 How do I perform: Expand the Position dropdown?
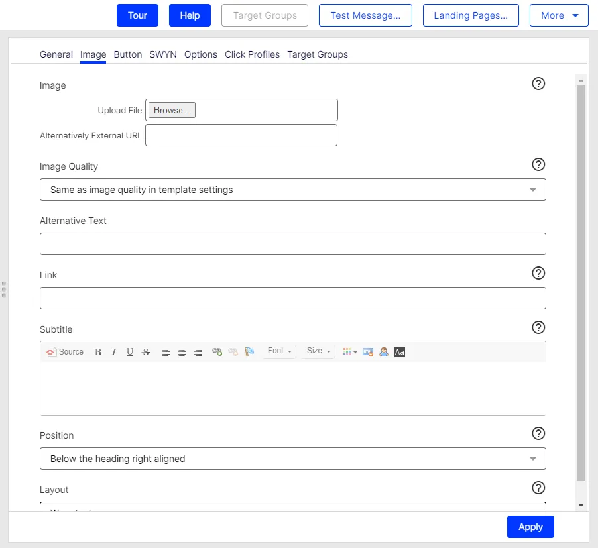click(x=293, y=459)
